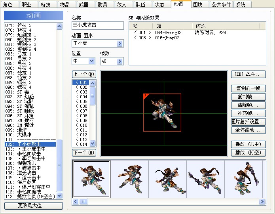This screenshot has width=275, height=214.
Task: Click the 名称 name input field
Action: [97, 25]
